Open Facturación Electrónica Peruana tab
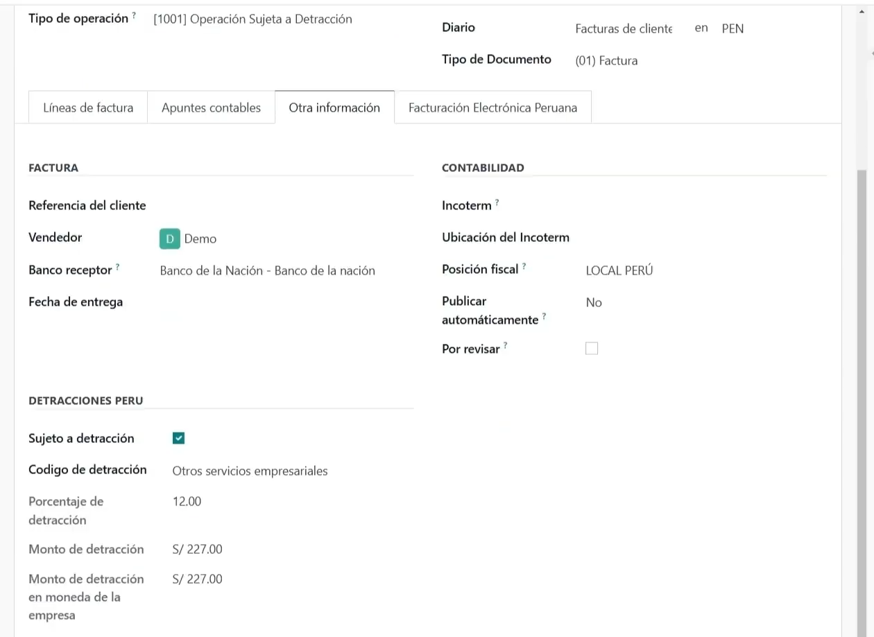 (x=492, y=107)
